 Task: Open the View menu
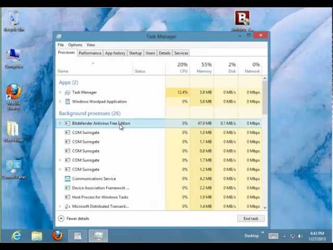[x=91, y=45]
